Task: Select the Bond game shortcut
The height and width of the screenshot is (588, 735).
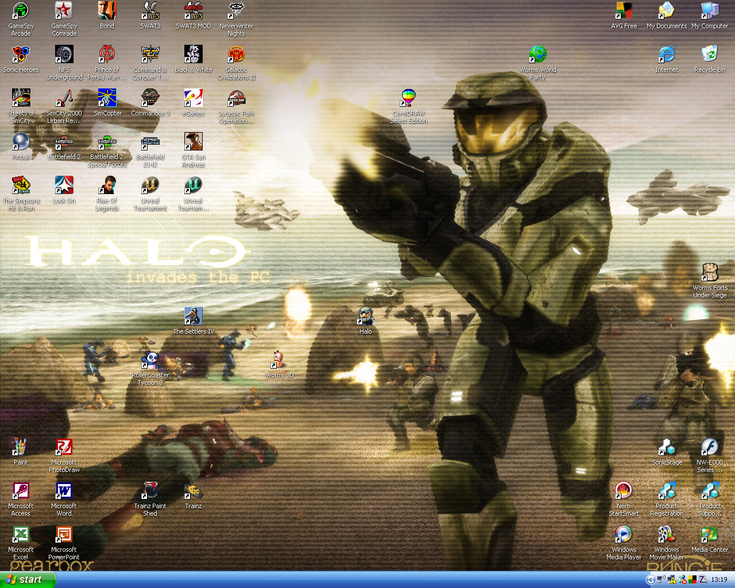Action: point(107,16)
